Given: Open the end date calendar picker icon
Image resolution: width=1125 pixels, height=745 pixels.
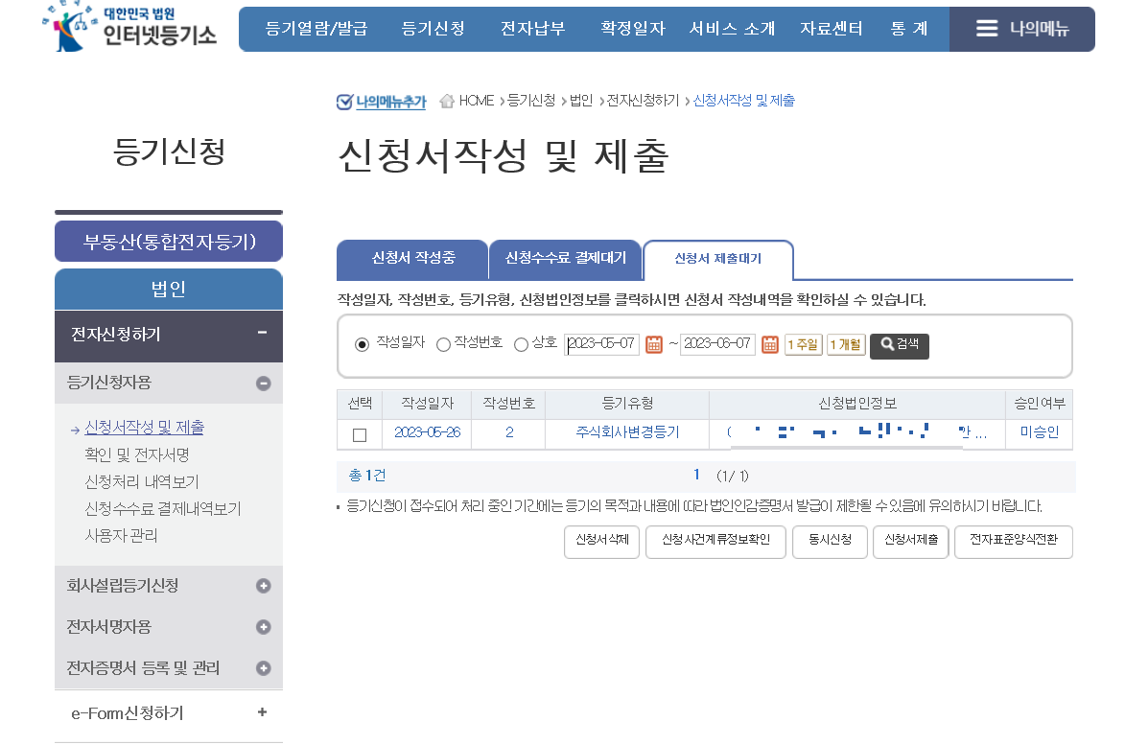Looking at the screenshot, I should click(769, 344).
